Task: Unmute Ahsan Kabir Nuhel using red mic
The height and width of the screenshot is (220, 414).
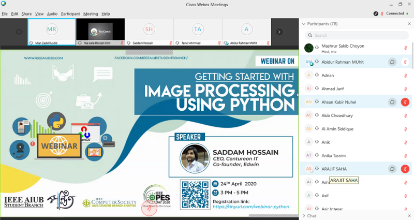Action: point(405,102)
